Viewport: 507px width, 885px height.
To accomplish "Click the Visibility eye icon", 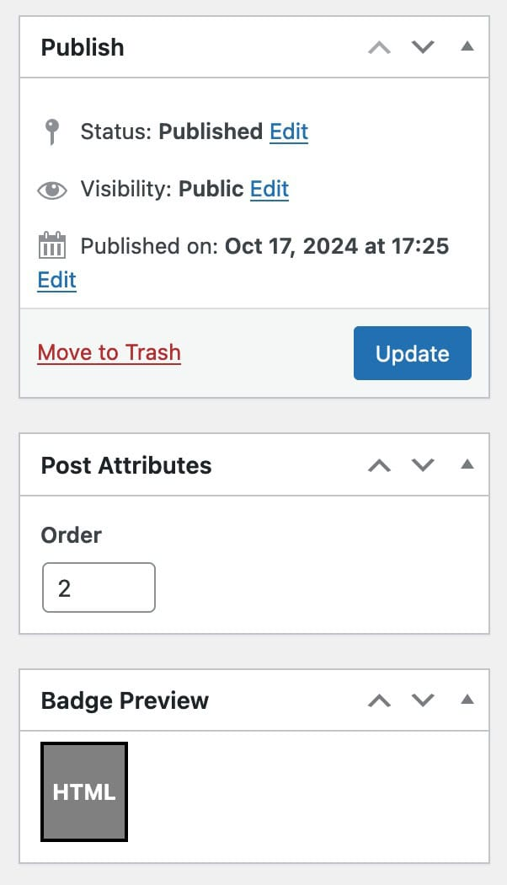I will [x=52, y=190].
